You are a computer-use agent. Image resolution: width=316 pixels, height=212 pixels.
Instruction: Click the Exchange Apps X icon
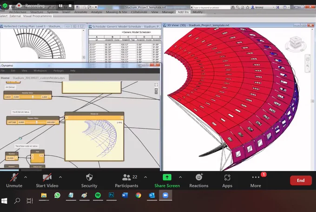pyautogui.click(x=278, y=7)
